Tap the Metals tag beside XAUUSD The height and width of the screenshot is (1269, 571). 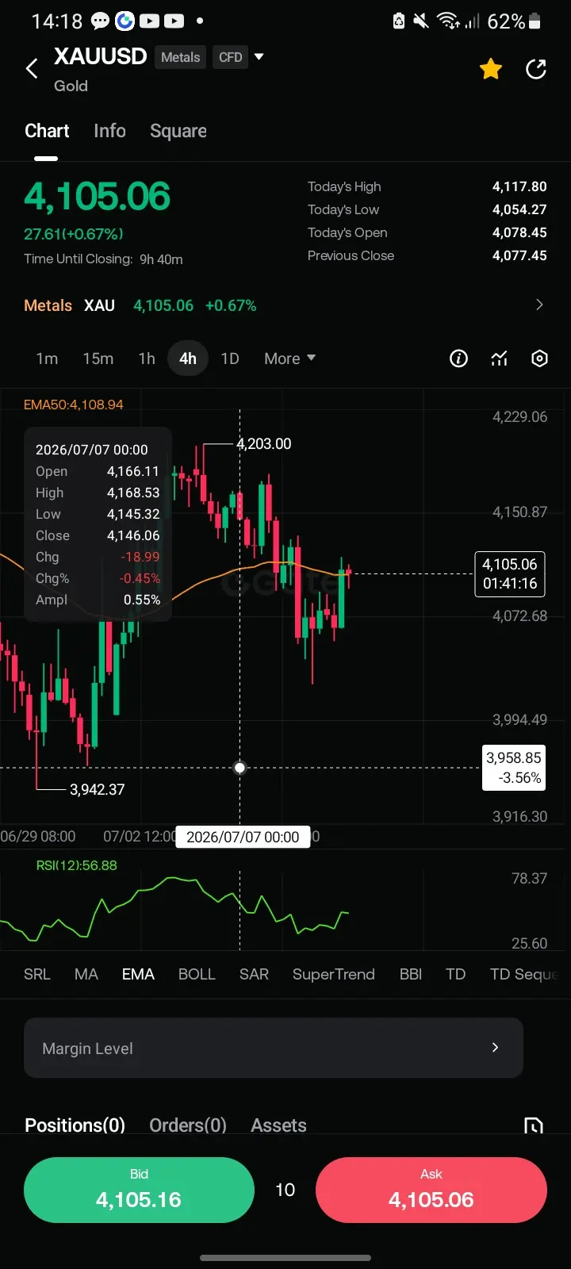point(181,57)
